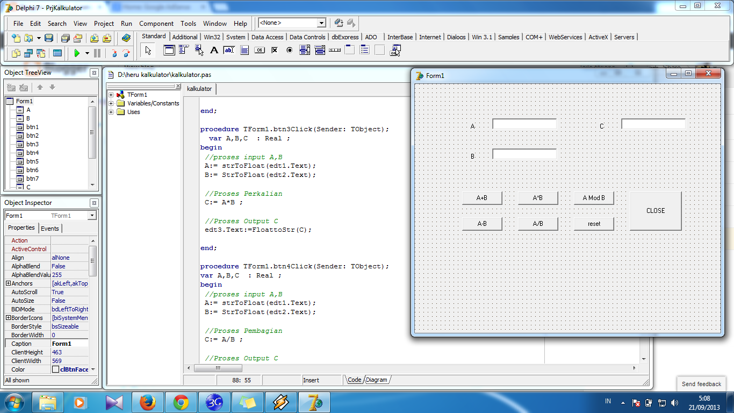The height and width of the screenshot is (413, 734).
Task: Click the Pause toolbar icon
Action: point(97,53)
